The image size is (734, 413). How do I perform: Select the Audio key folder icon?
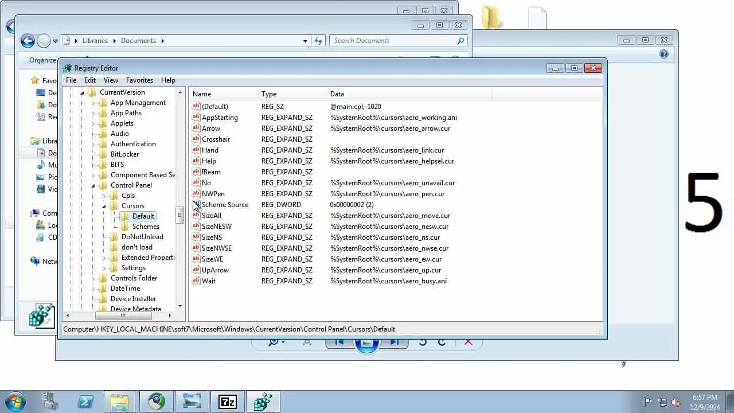click(103, 134)
